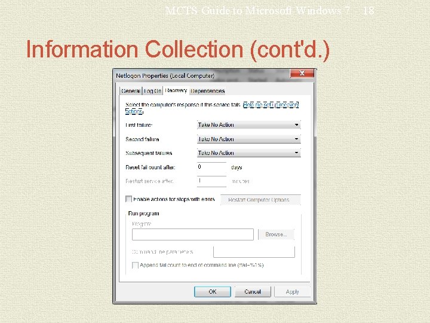Click the Cancel button
This screenshot has height=323, width=430.
coord(253,292)
